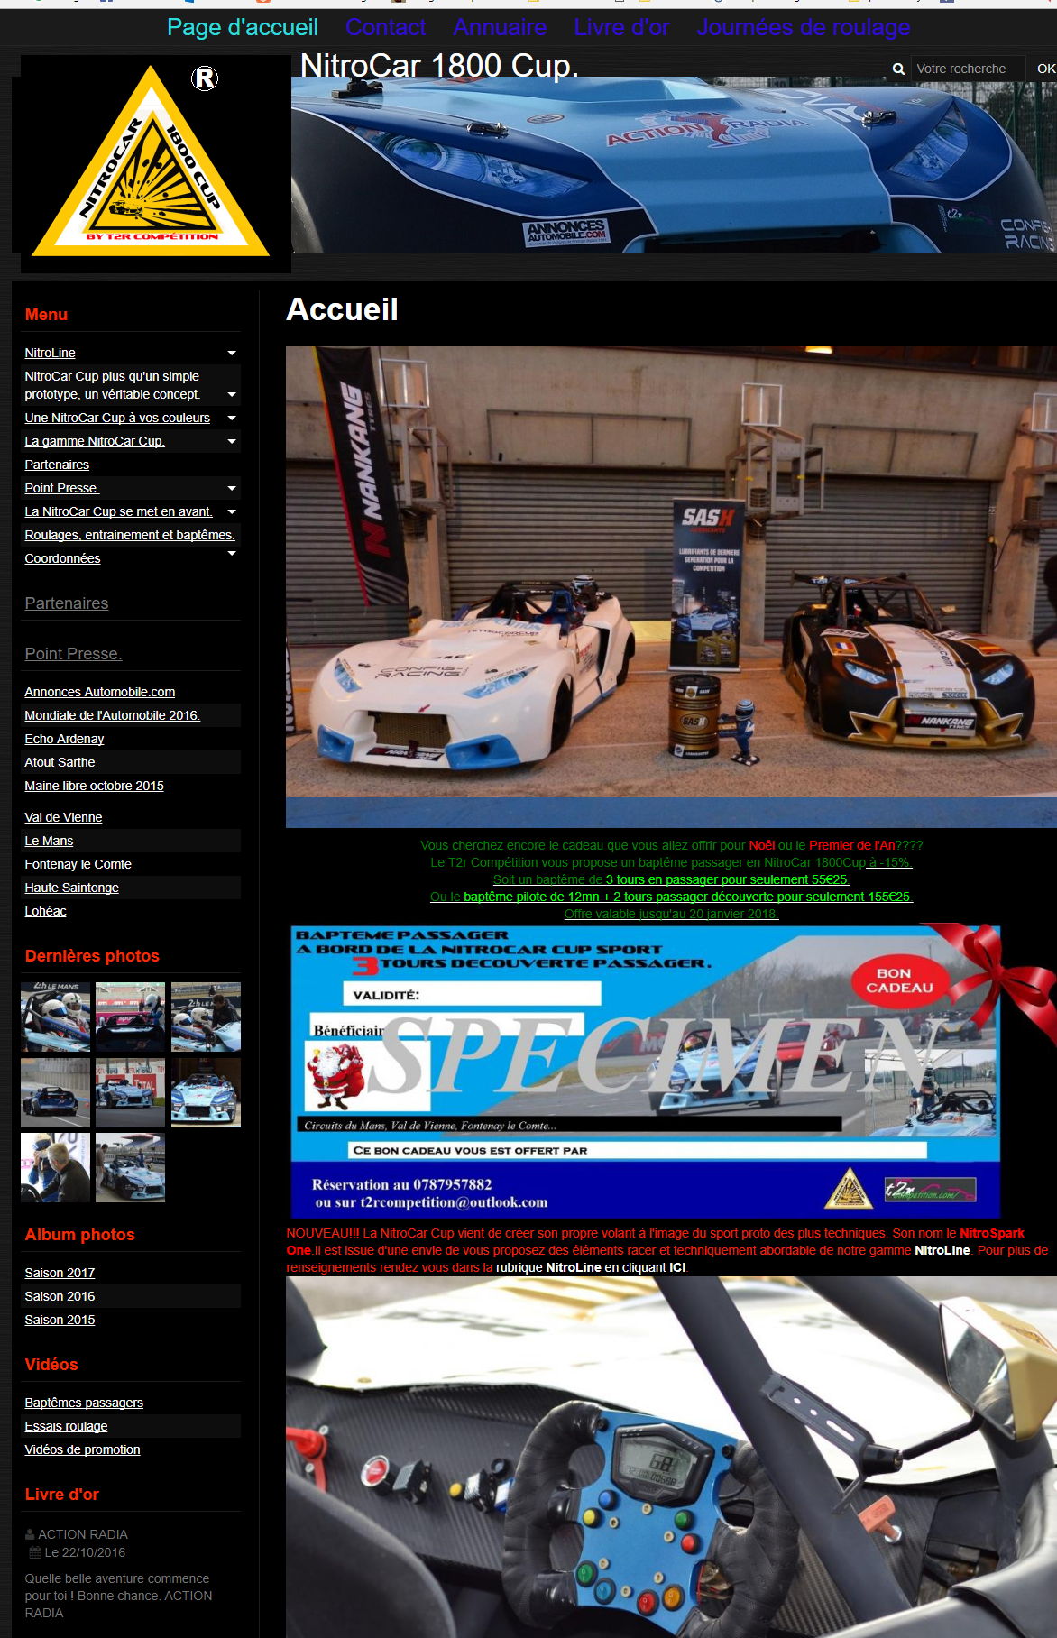Click the grey Point Presse section heading

click(x=73, y=654)
